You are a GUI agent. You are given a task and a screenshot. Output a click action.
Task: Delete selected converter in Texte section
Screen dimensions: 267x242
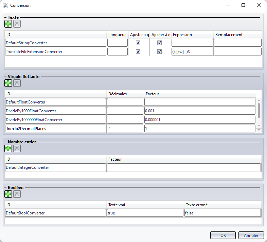click(17, 24)
